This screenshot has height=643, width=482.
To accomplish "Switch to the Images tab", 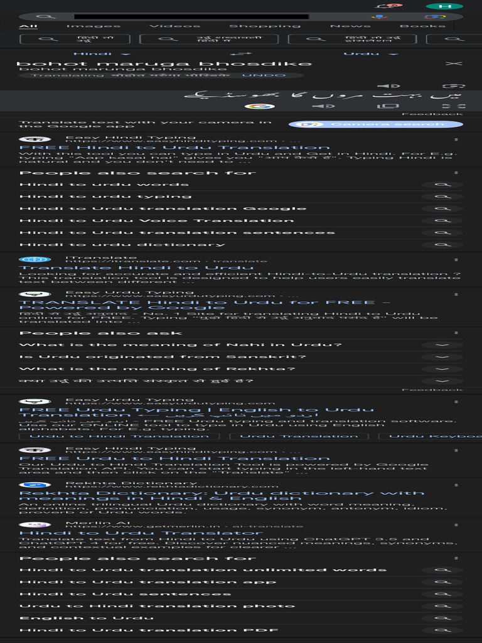I will [93, 26].
